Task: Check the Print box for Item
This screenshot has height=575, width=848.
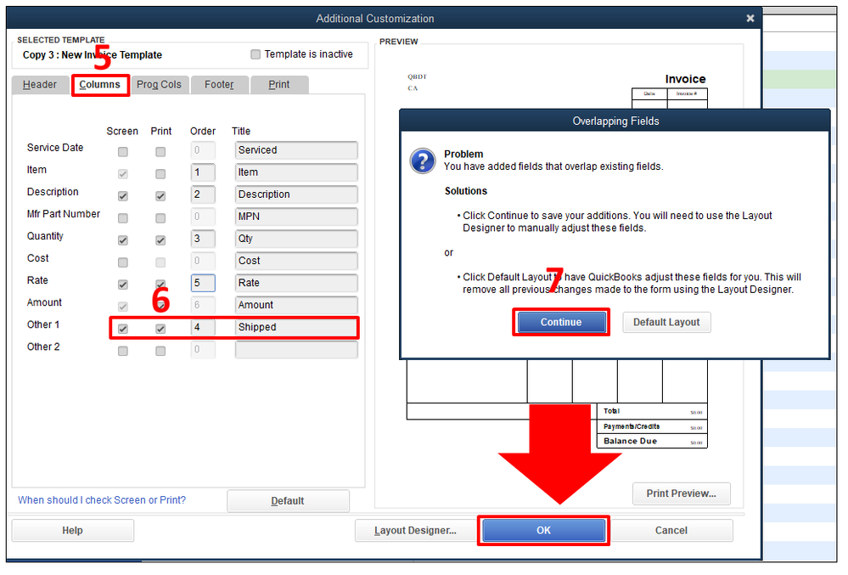Action: pyautogui.click(x=160, y=174)
